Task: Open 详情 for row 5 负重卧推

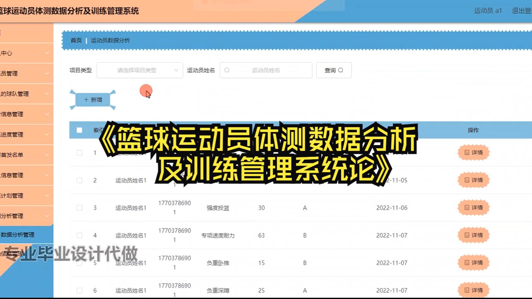Action: pyautogui.click(x=473, y=263)
